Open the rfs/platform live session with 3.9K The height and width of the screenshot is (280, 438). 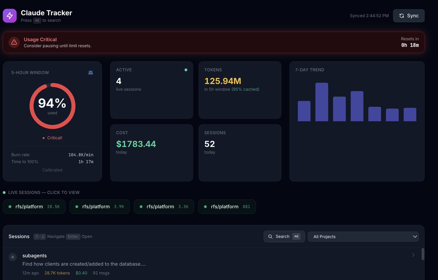100,207
